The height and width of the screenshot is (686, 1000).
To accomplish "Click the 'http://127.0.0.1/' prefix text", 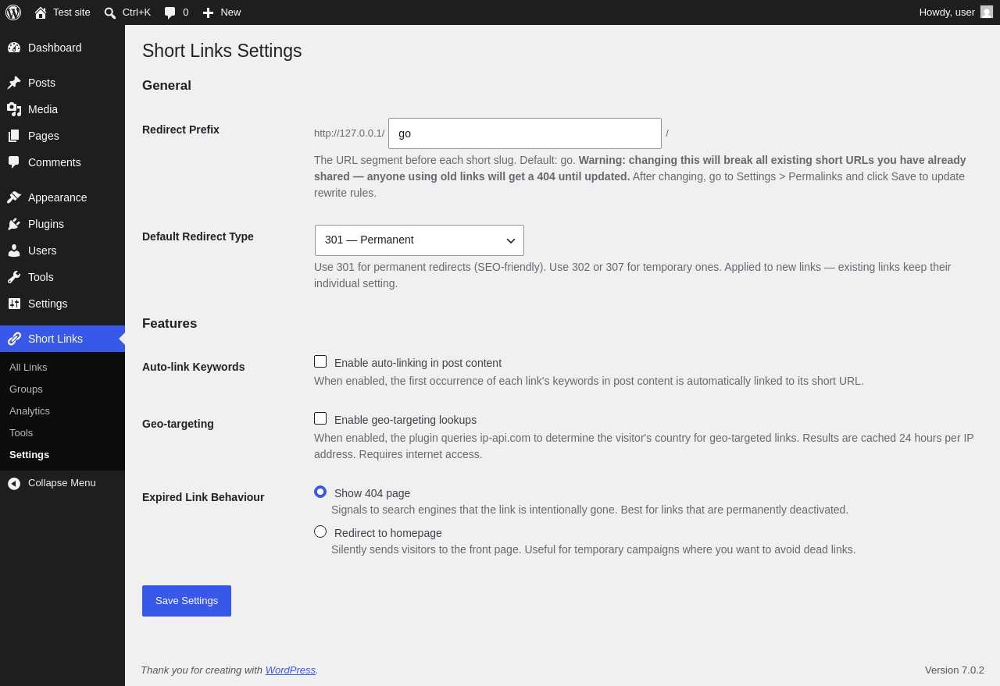I will point(349,133).
